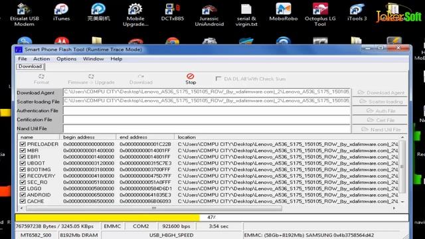Screen dimensions: 425x239
Task: Uncheck the PRELOADER partition checkbox
Action: 23,144
